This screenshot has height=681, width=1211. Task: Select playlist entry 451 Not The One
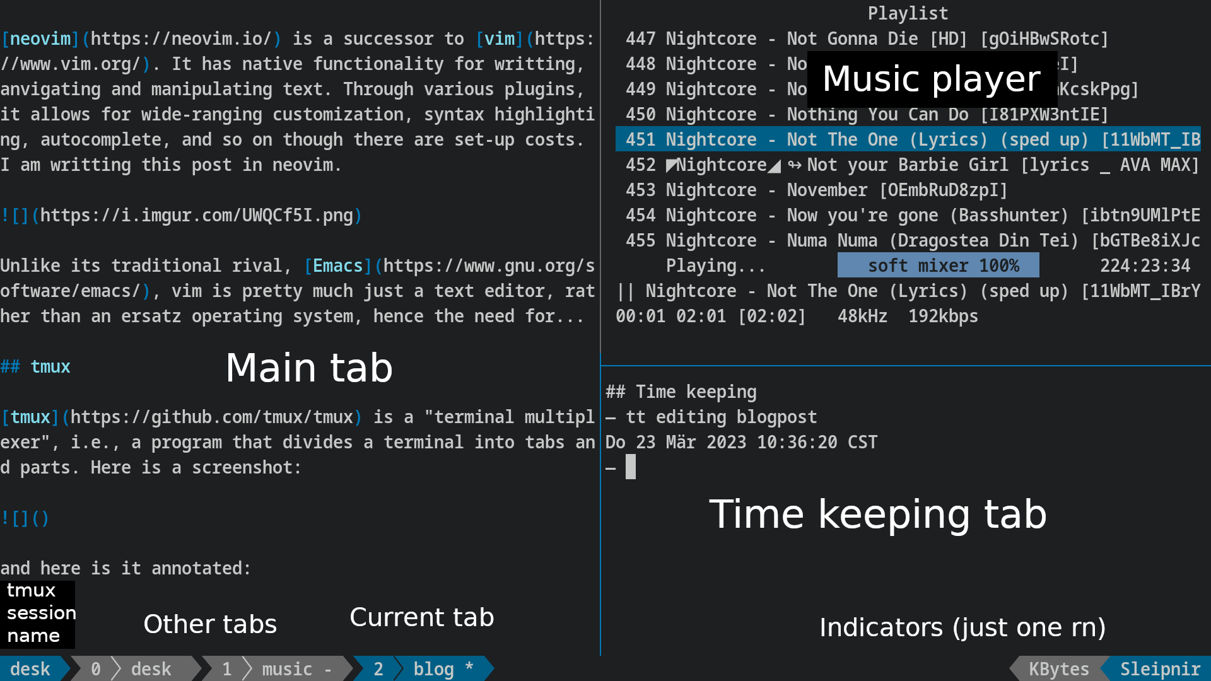tap(908, 139)
